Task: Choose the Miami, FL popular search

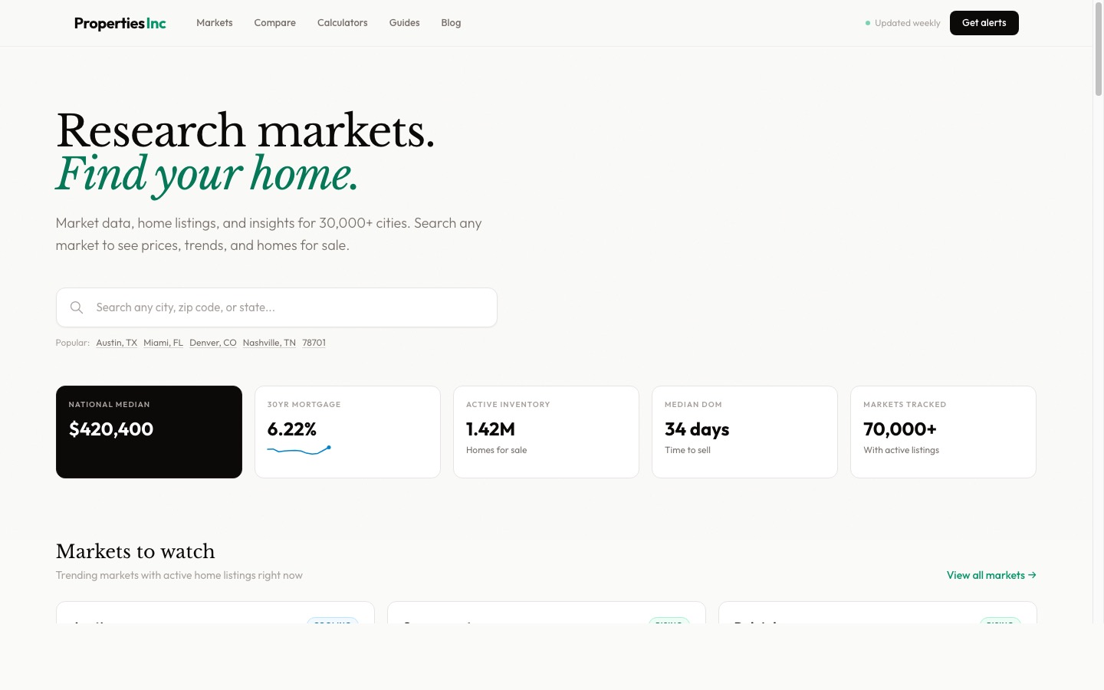Action: (x=163, y=343)
